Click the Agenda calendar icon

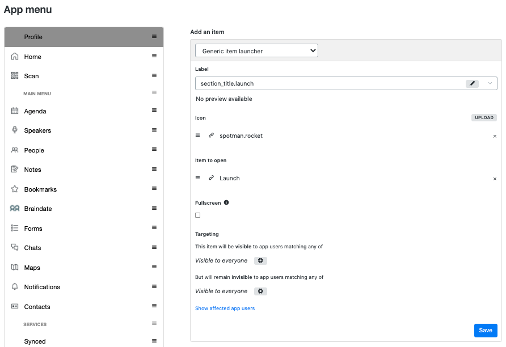[15, 111]
